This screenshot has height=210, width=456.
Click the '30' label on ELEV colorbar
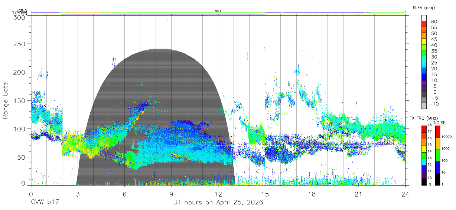click(x=434, y=57)
